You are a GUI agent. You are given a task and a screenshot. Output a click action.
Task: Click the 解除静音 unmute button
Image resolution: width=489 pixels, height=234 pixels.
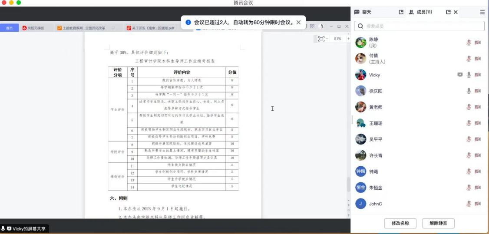coord(438,223)
